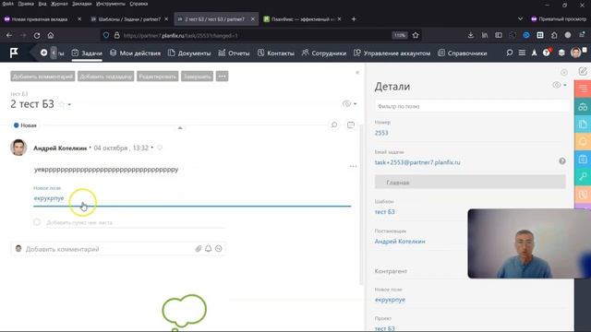Select the red list panel icon
The width and height of the screenshot is (591, 332).
coord(583,89)
